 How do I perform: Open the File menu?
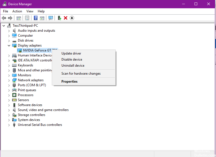point(6,11)
